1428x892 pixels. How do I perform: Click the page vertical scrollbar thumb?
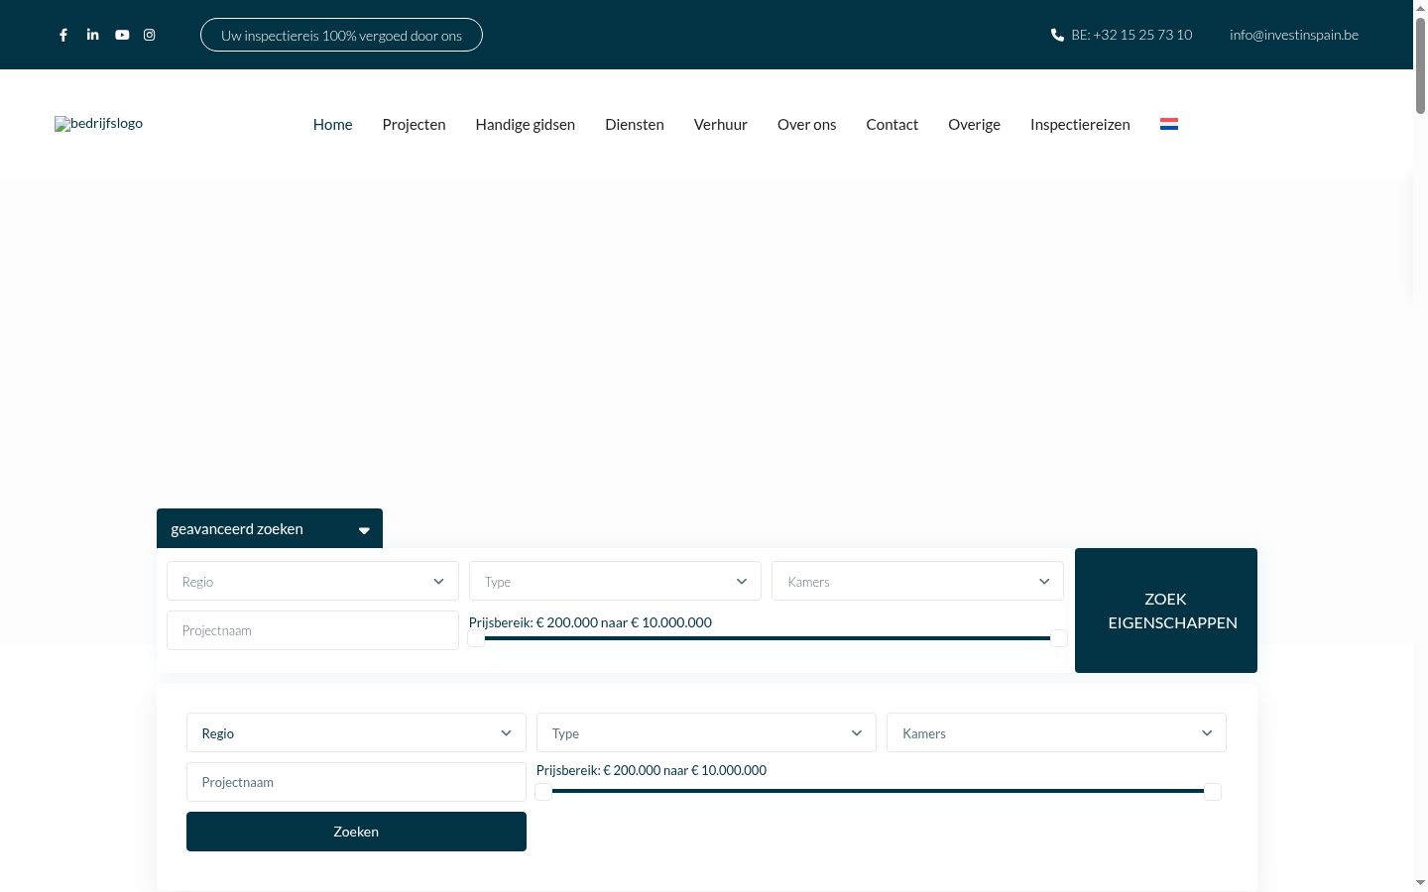1420,64
